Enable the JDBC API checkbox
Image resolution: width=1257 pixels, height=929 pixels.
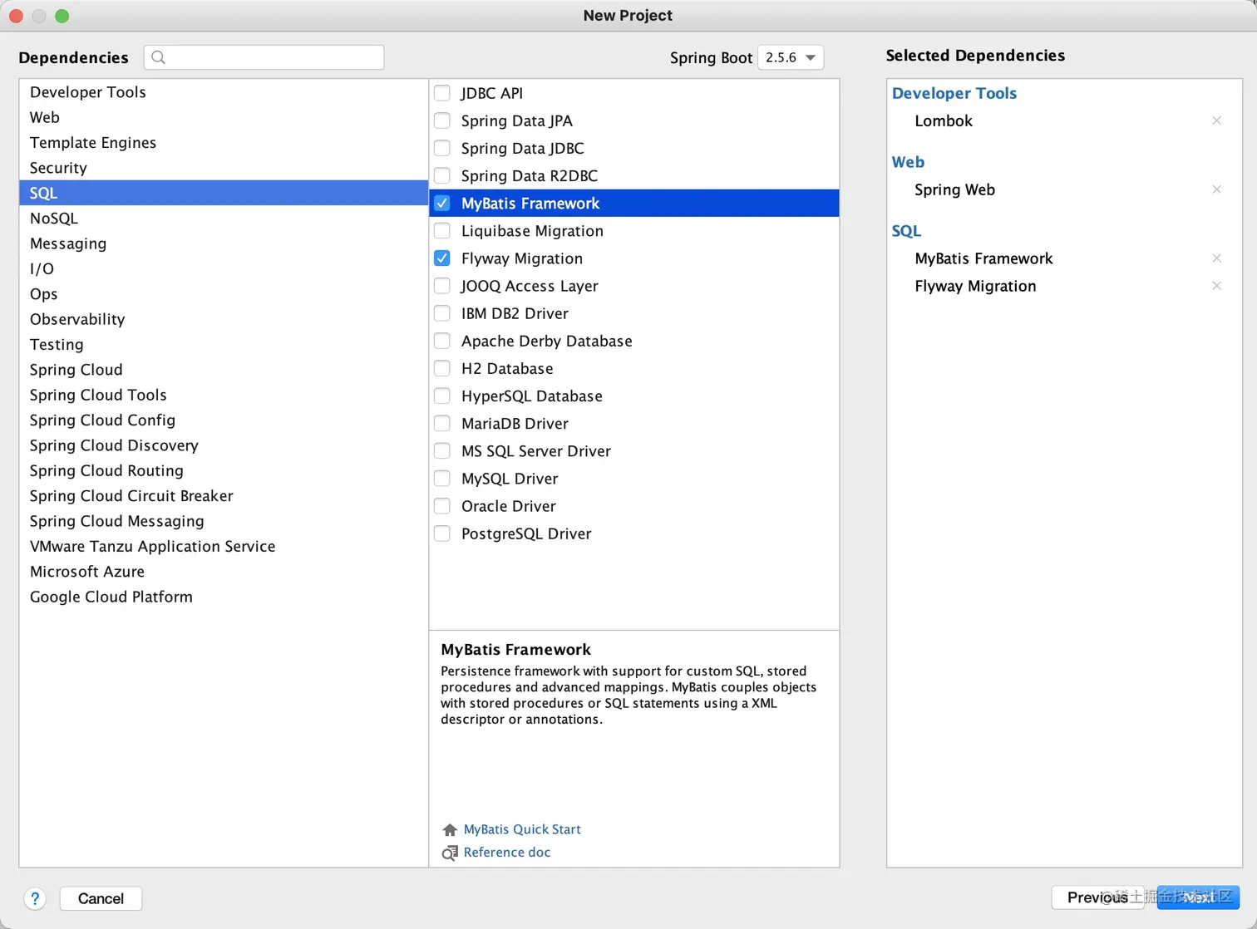click(x=442, y=93)
